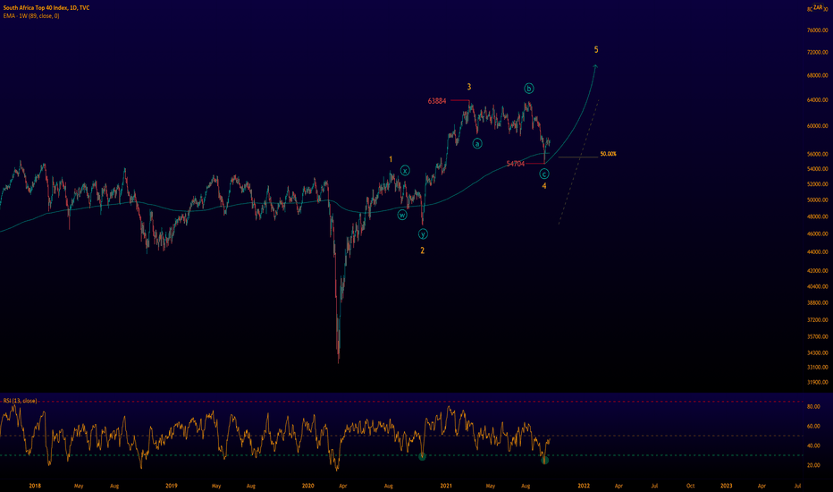Click 76000.00 on the price axis

point(818,30)
